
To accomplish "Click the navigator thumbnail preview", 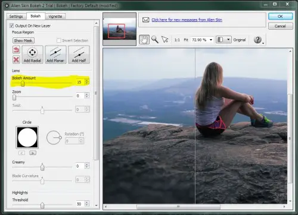I will tap(120, 29).
